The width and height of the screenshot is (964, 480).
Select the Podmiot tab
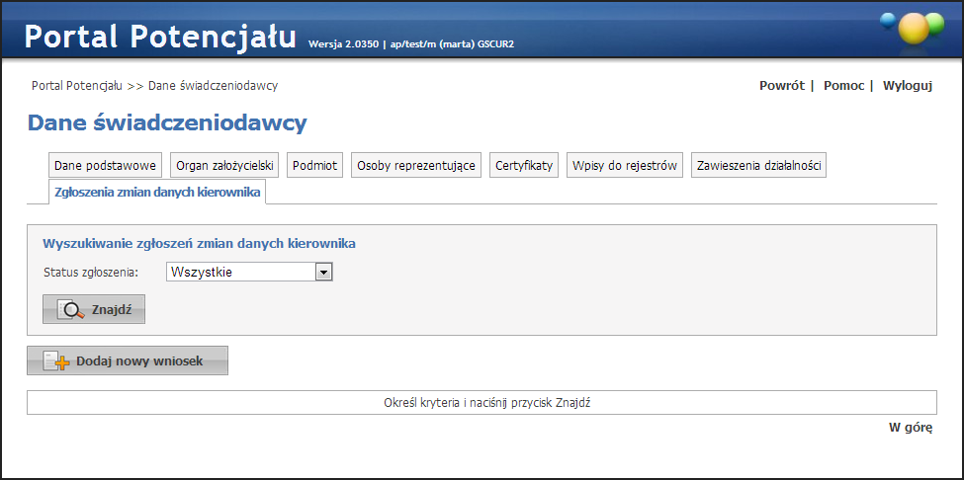coord(314,166)
